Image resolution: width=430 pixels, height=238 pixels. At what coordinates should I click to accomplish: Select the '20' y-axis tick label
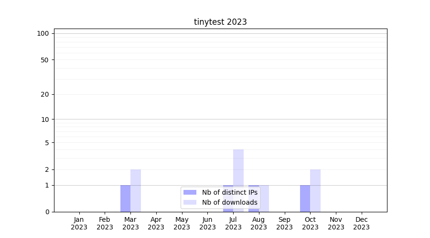point(45,94)
